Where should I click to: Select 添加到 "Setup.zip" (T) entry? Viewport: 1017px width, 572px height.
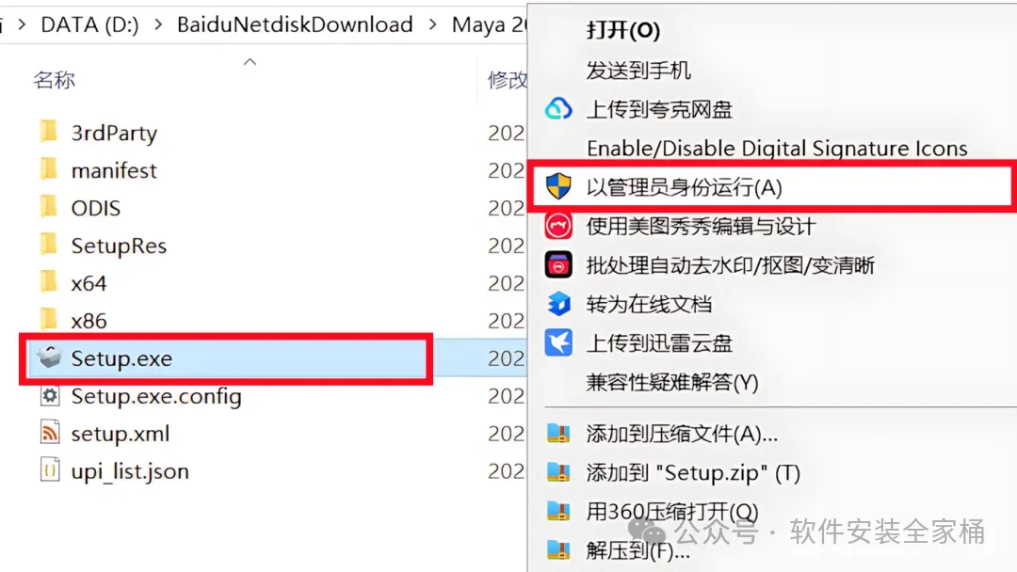693,473
